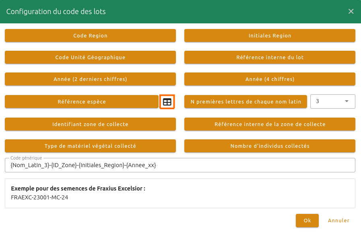This screenshot has width=361, height=232.
Task: Choose the Année (4 chiffres) button
Action: [x=270, y=79]
